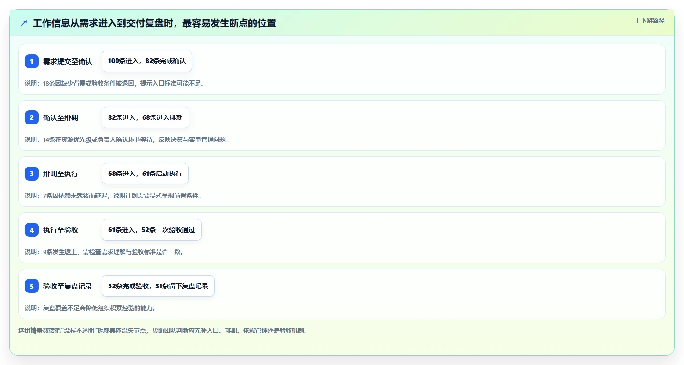Click the step 1 number badge
The width and height of the screenshot is (684, 365).
point(32,61)
